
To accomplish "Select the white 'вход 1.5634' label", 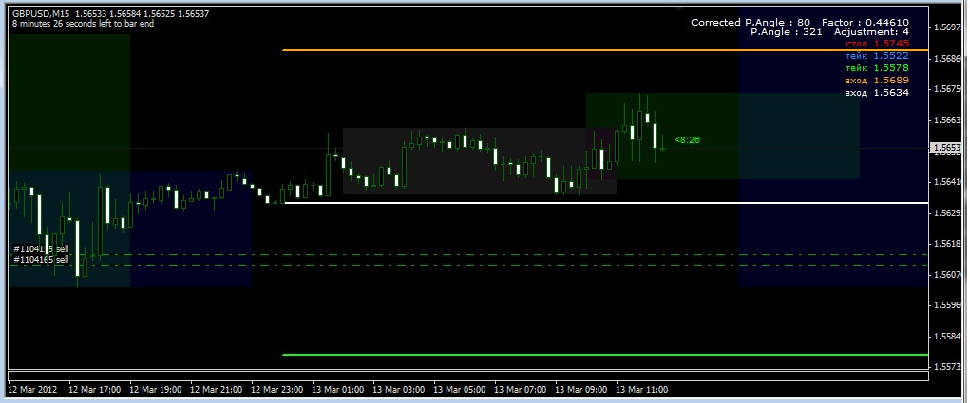I will point(877,93).
